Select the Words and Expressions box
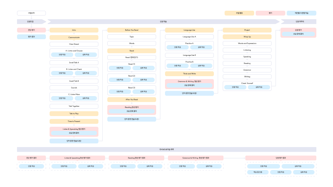 (x=247, y=43)
